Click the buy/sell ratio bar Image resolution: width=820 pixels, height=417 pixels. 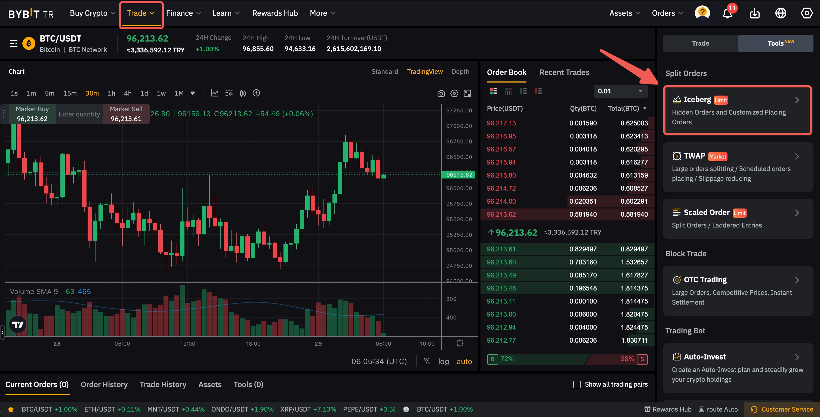567,359
